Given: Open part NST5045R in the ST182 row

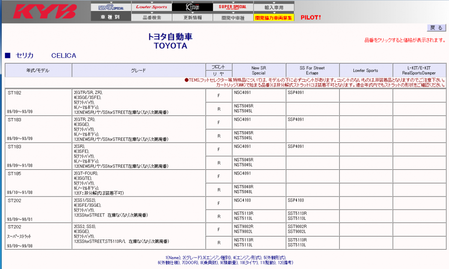Looking at the screenshot, I should (244, 106).
